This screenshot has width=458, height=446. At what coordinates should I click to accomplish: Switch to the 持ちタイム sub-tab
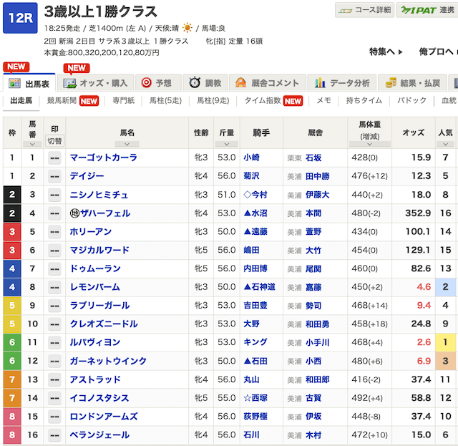364,101
